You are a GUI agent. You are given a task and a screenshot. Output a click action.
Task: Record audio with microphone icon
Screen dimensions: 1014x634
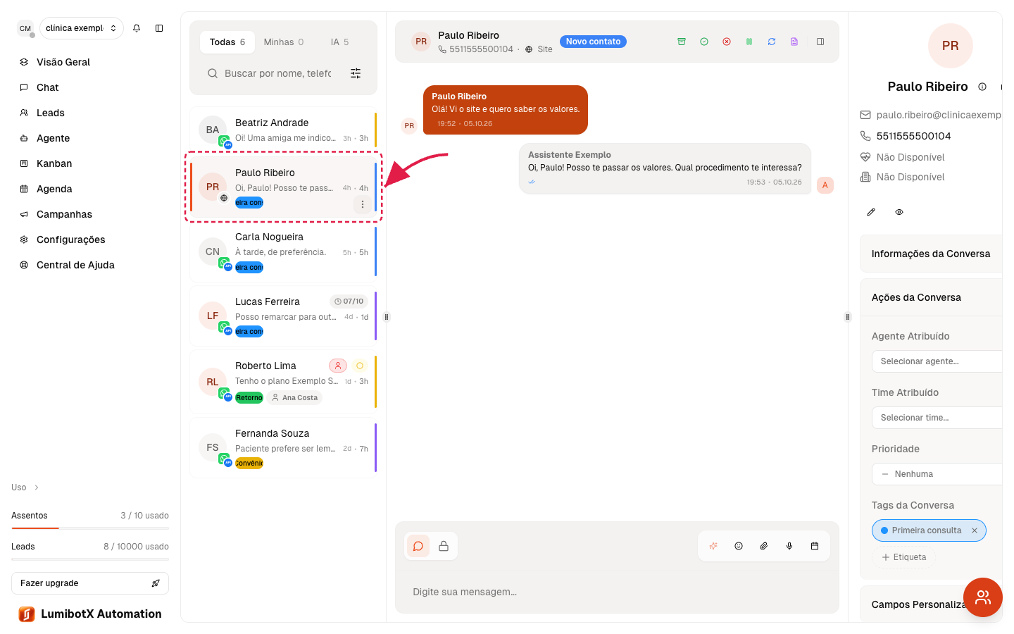(x=789, y=546)
